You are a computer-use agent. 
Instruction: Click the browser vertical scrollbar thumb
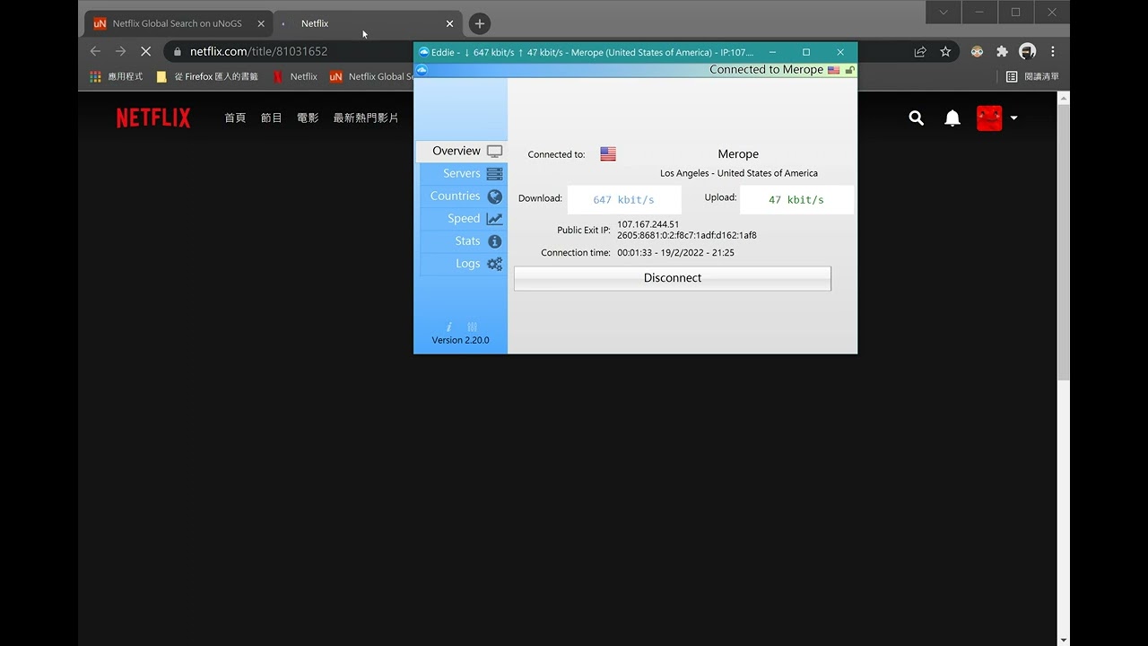1064,240
